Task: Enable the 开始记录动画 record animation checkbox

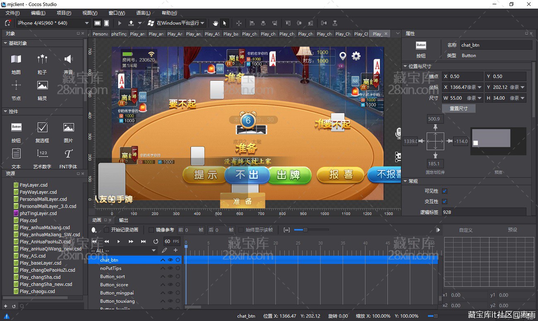Action: (x=106, y=230)
